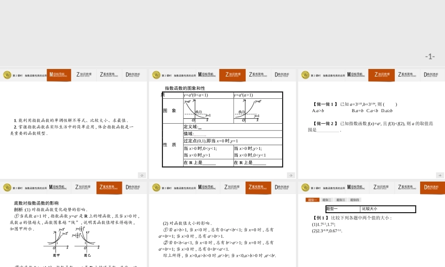The image size is (445, 267).
Task: Click the -4- marker under the 做一做 slide
Action: tap(440, 175)
